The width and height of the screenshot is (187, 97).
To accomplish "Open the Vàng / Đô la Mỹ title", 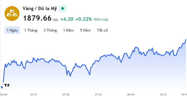I will pos(40,8).
